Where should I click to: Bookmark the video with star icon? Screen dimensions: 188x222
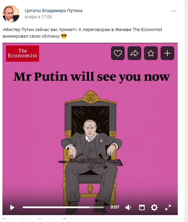tap(151, 53)
